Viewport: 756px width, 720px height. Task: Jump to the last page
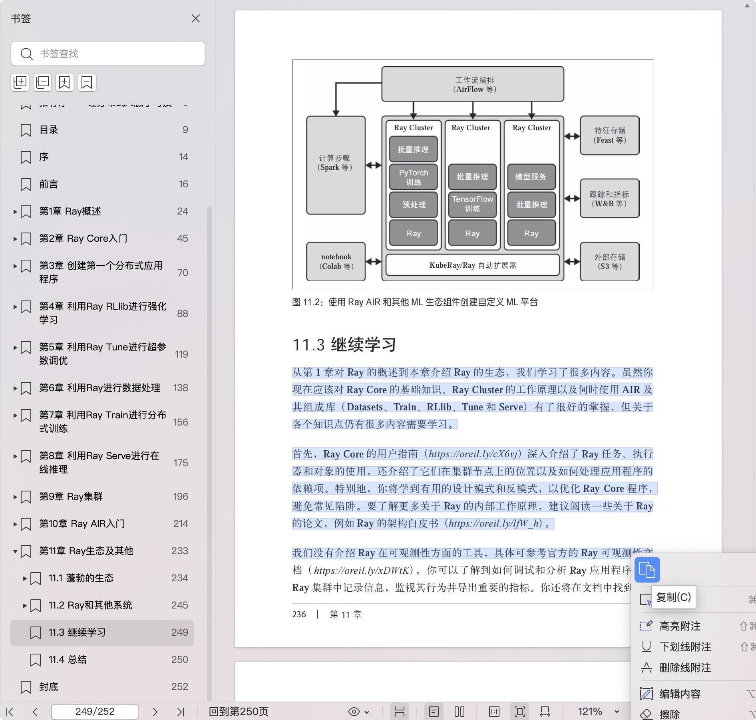click(181, 712)
